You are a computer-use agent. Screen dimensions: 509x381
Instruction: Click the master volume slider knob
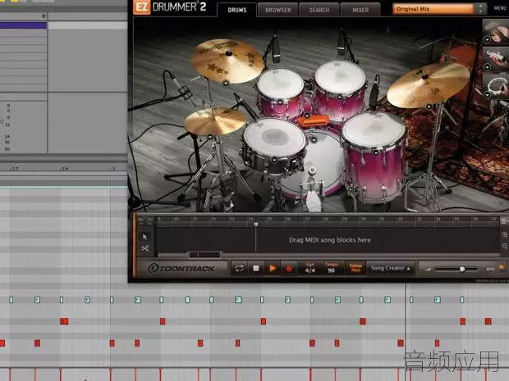[x=462, y=270]
